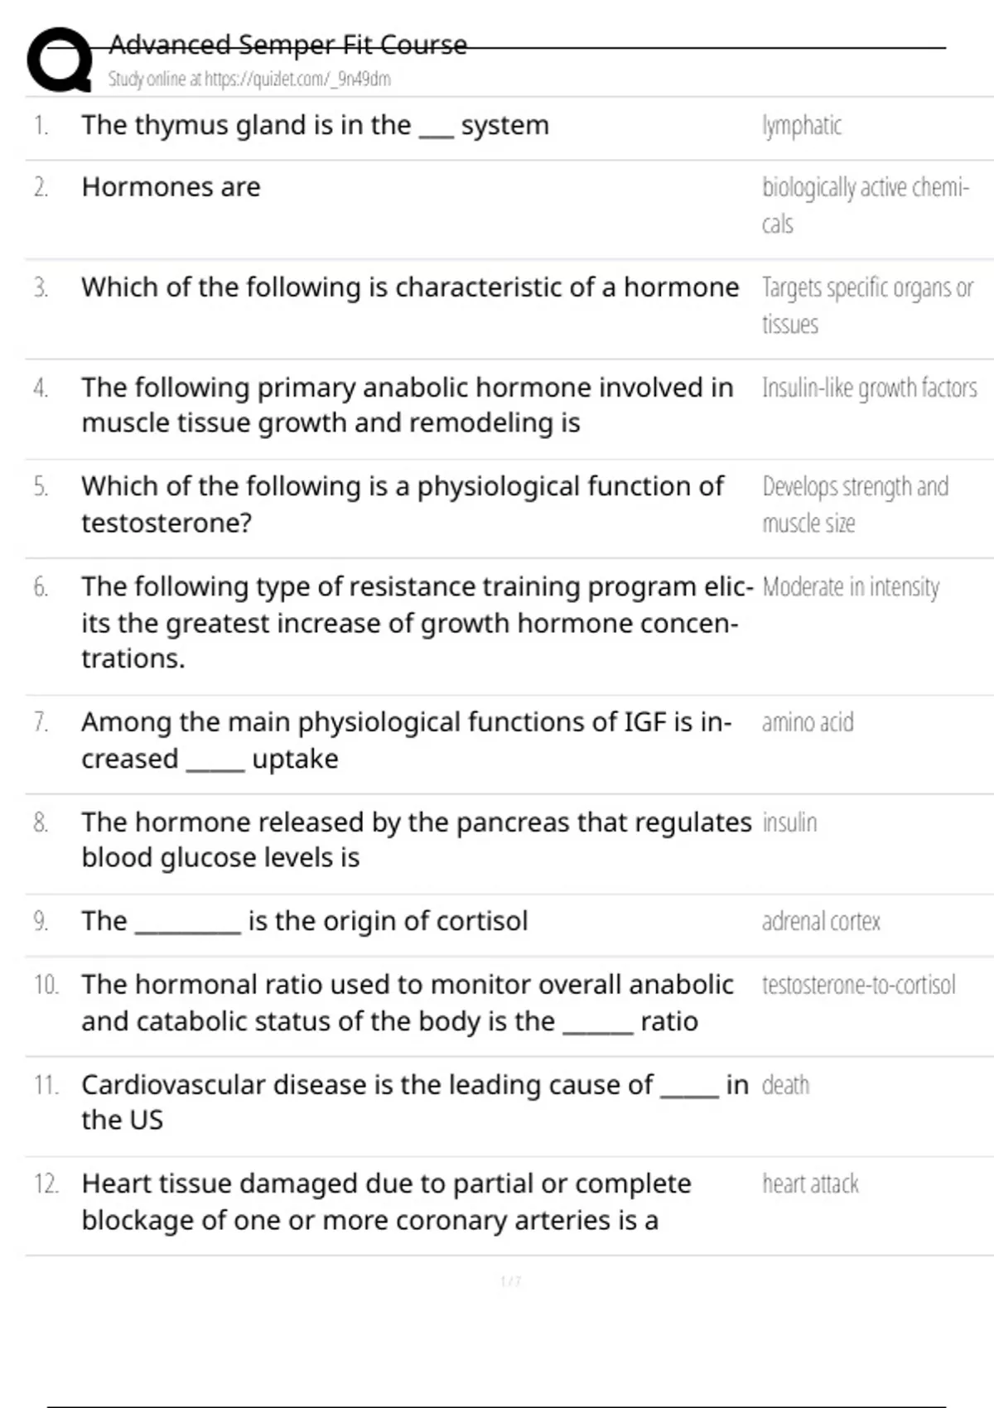Click the cardiovascular disease question
Image resolution: width=994 pixels, height=1408 pixels.
tap(415, 1102)
